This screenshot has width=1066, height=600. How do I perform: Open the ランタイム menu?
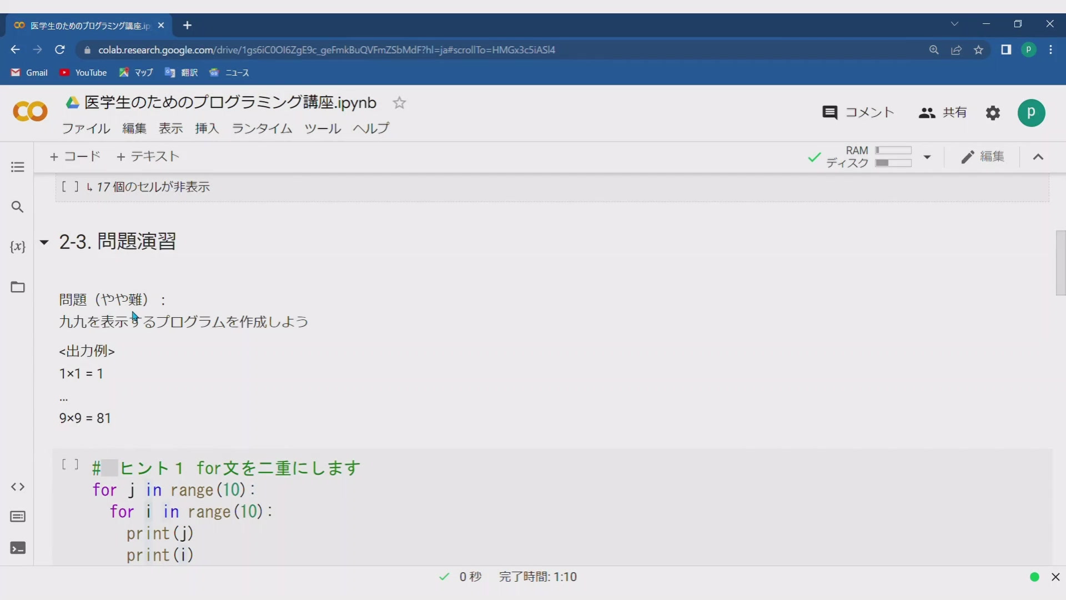(x=262, y=129)
